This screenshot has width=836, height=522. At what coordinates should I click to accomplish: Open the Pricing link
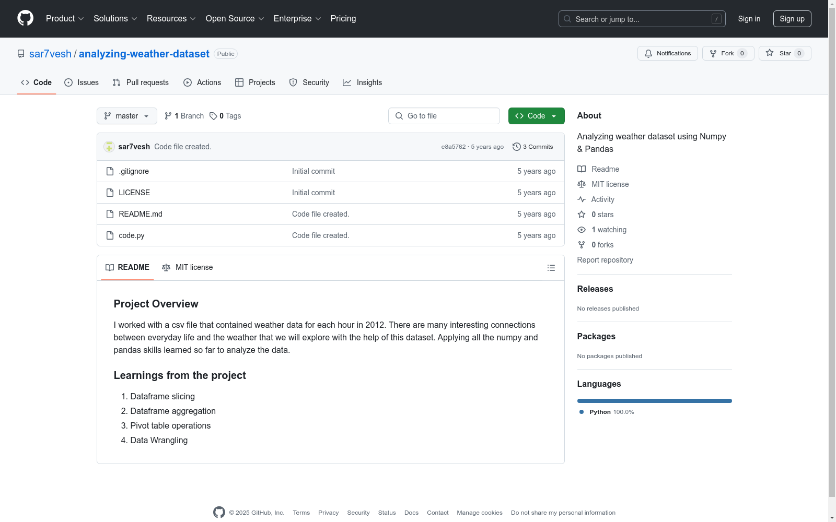point(343,18)
